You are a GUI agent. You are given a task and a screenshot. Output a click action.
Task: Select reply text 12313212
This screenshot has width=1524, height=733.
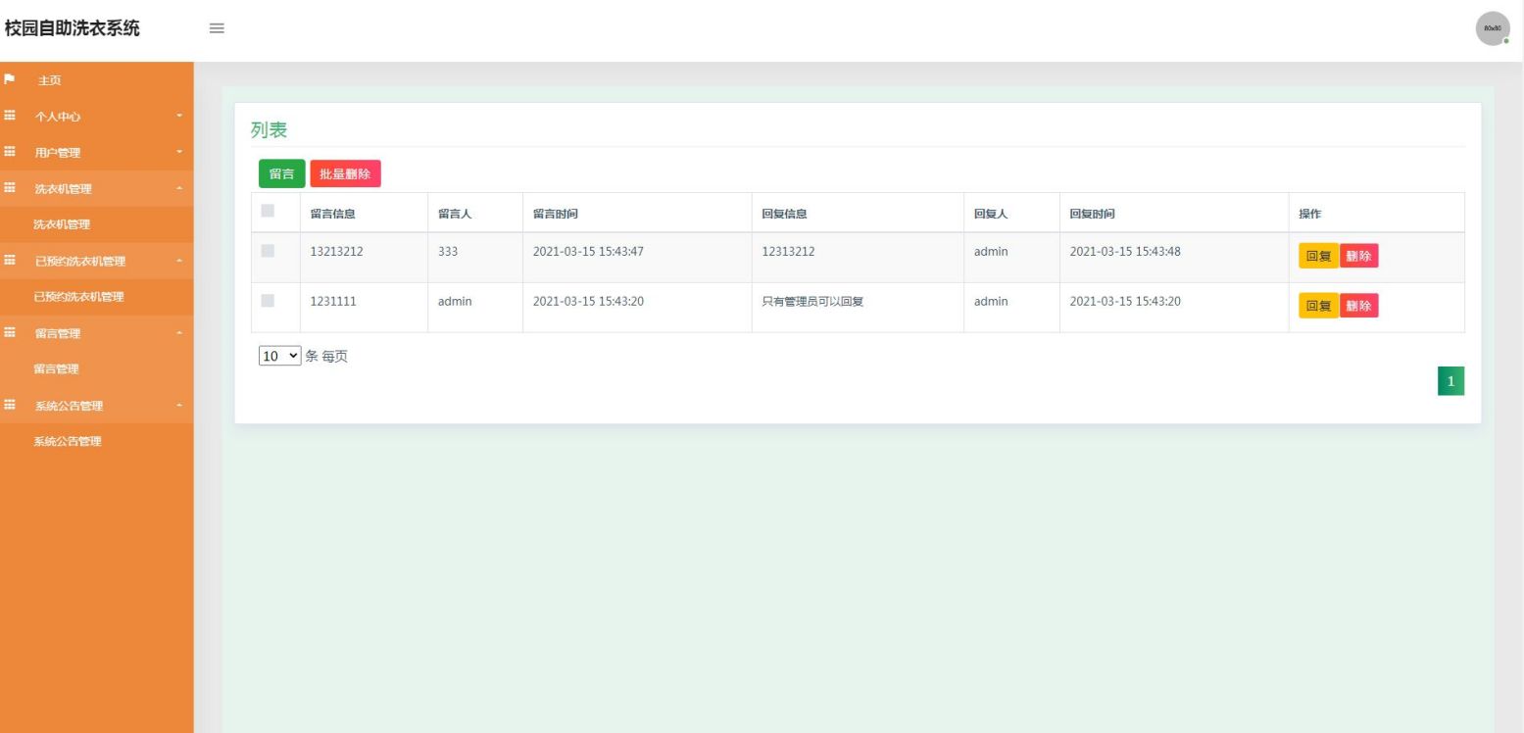point(788,251)
